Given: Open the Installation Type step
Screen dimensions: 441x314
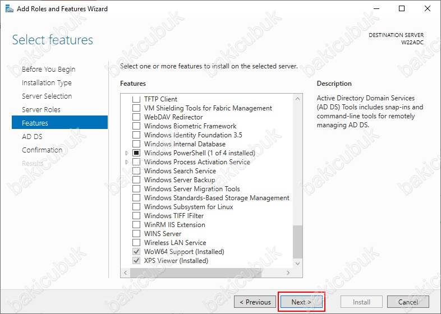Looking at the screenshot, I should point(47,82).
